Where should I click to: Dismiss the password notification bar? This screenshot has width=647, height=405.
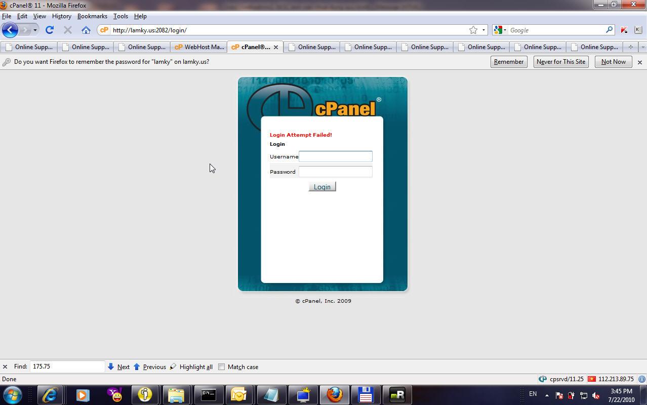tap(640, 62)
